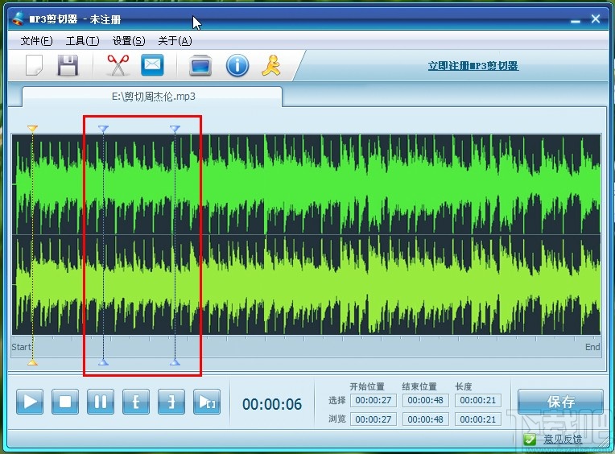Click the Start label on the timeline
This screenshot has width=615, height=454.
click(x=21, y=347)
